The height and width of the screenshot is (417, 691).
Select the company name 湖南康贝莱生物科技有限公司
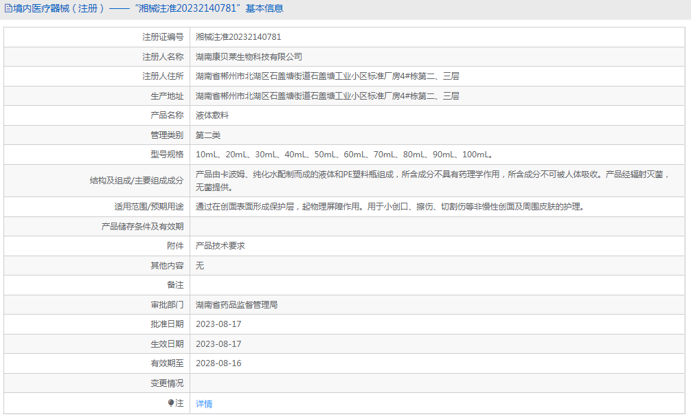tap(249, 57)
